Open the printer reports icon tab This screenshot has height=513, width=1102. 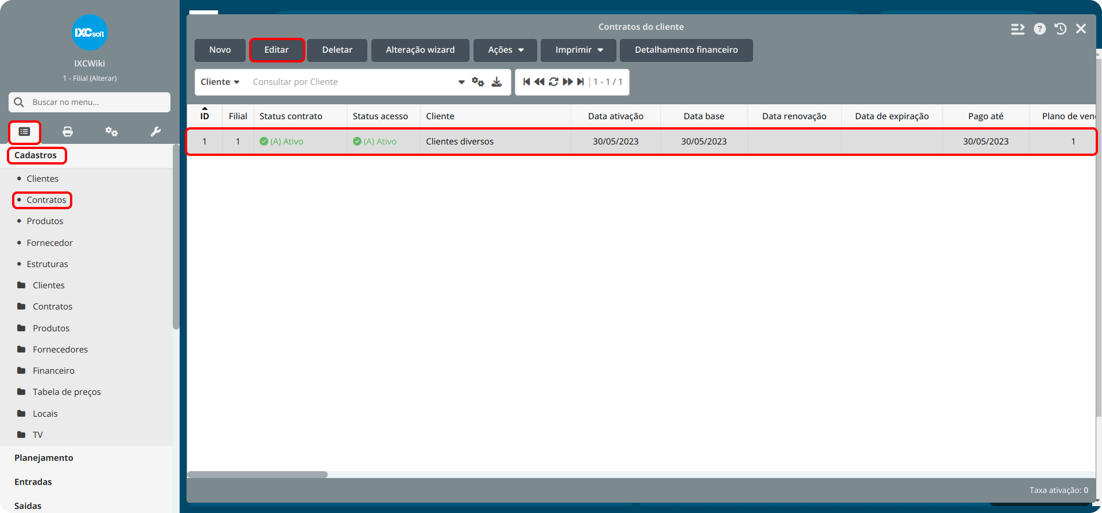(x=68, y=132)
